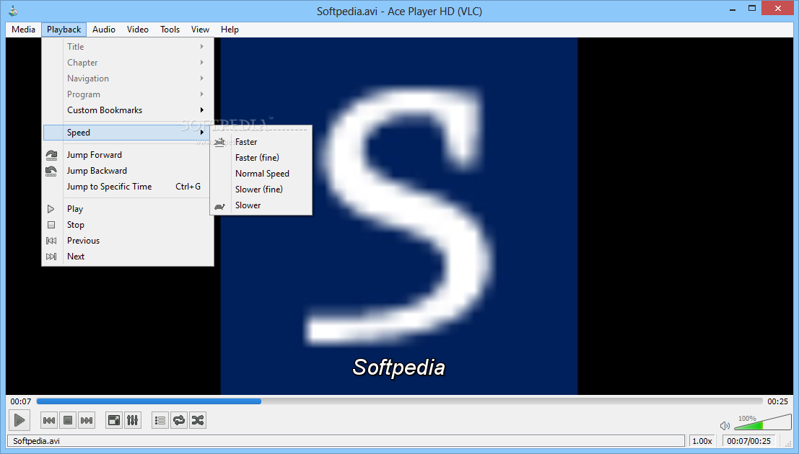This screenshot has height=454, width=799.
Task: Click the Ace Player cone title icon
Action: [13, 11]
